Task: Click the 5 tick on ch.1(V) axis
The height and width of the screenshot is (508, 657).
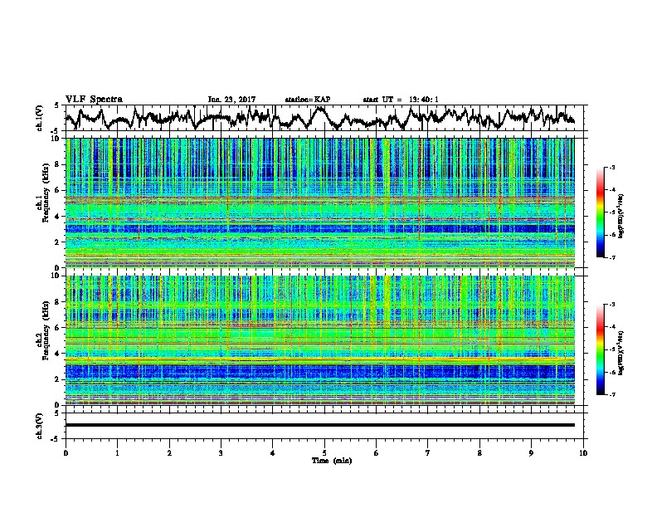Action: (x=56, y=106)
